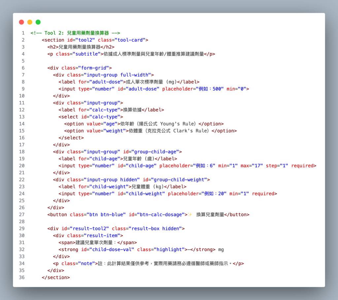Click the id "group-child-age" on line 18
The width and height of the screenshot is (338, 300).
[x=155, y=152]
